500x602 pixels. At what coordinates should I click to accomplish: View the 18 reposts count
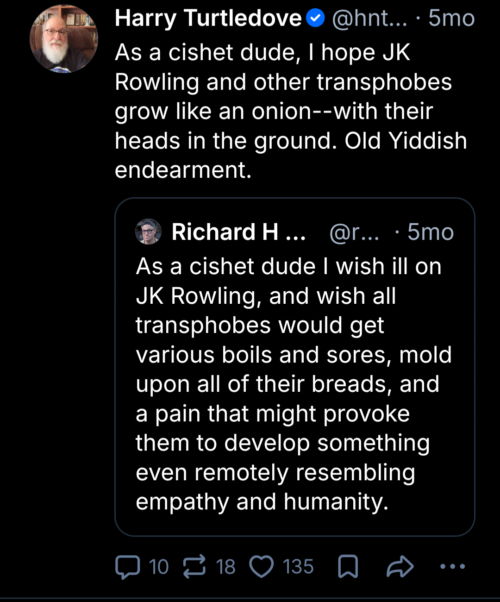coord(226,567)
